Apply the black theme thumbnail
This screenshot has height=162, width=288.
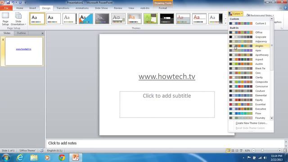click(167, 18)
